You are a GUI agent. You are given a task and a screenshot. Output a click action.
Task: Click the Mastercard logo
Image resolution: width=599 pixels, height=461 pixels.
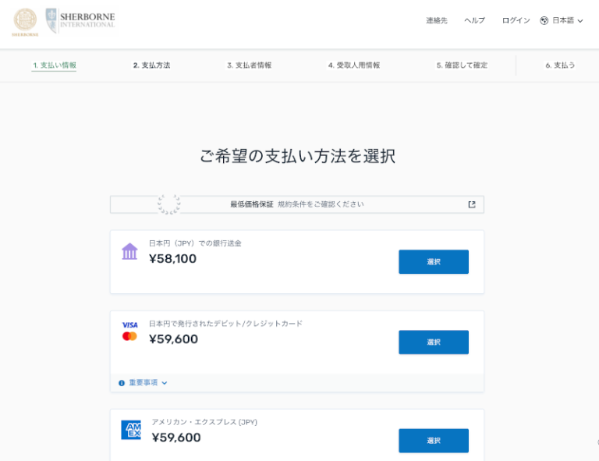(x=129, y=337)
